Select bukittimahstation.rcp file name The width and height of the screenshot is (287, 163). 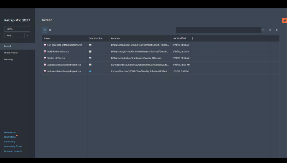[x=58, y=51]
